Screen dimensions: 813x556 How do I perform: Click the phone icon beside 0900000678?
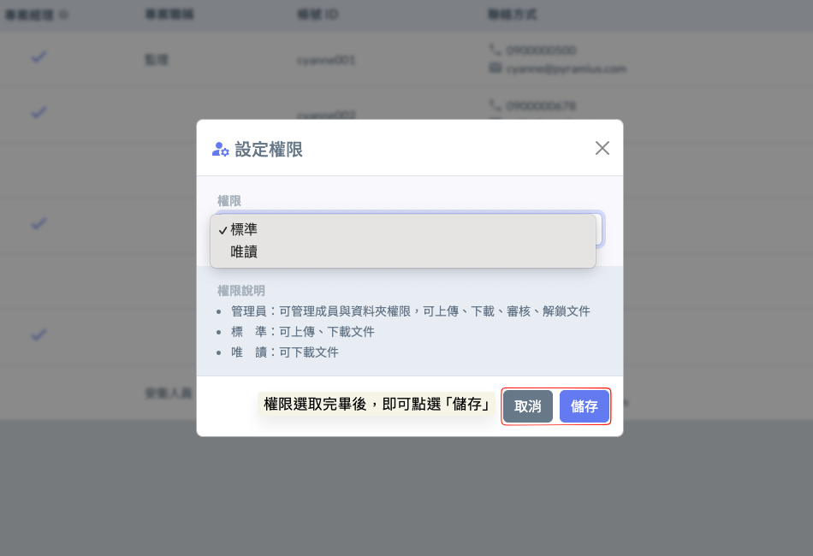point(495,105)
